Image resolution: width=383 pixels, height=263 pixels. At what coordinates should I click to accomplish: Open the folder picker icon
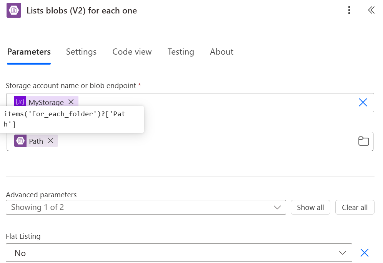point(363,141)
